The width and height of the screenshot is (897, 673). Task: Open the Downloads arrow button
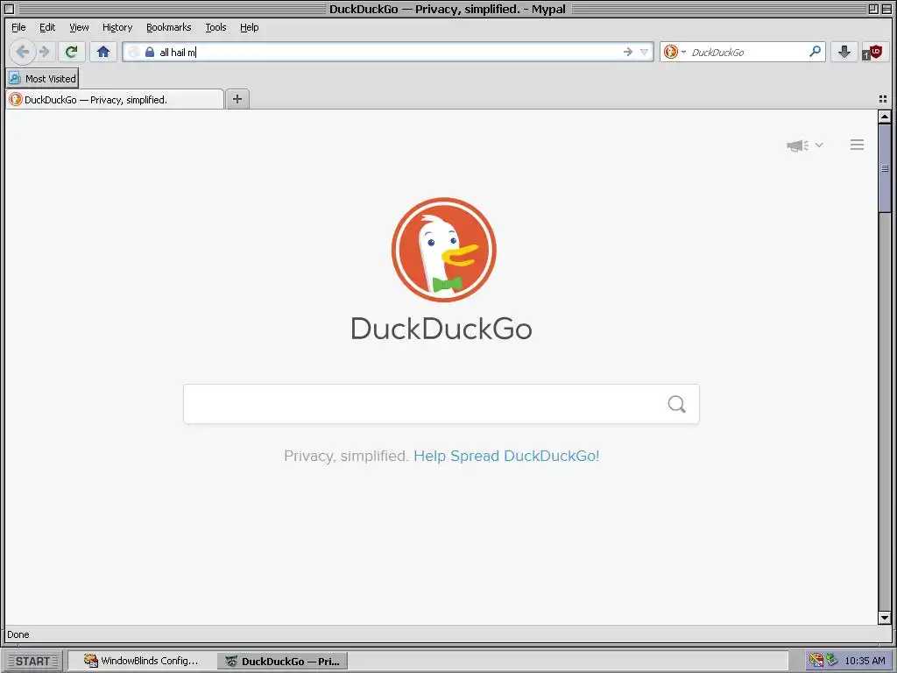[844, 52]
